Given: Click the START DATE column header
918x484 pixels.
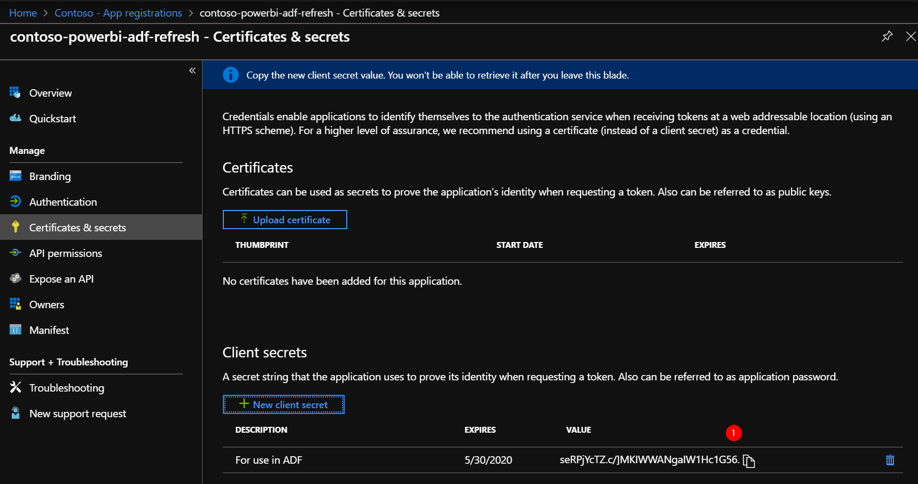Looking at the screenshot, I should coord(519,245).
